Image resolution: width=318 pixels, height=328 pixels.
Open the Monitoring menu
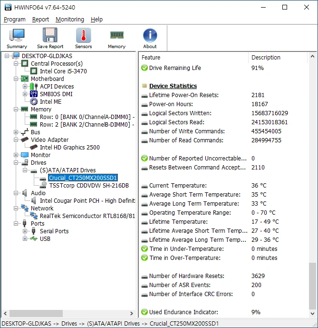coord(69,20)
